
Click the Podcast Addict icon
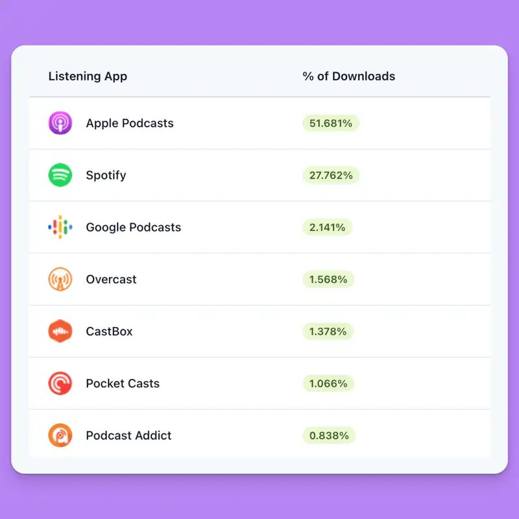[60, 435]
